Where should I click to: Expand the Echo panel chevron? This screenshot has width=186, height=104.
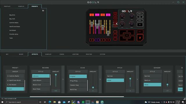click(x=100, y=79)
